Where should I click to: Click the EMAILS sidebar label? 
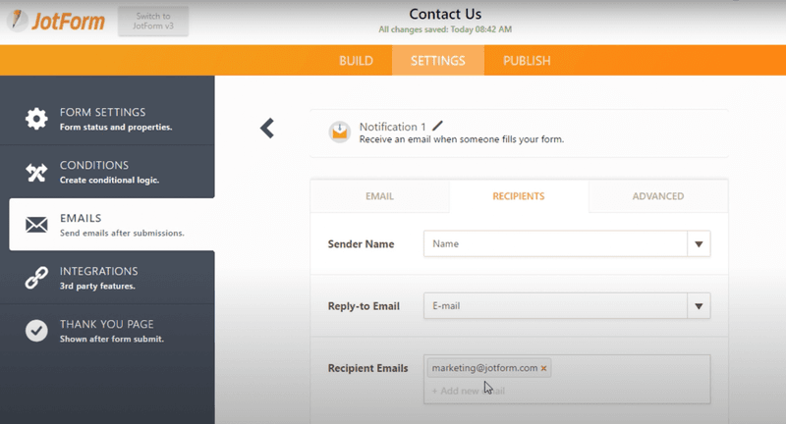(x=81, y=218)
